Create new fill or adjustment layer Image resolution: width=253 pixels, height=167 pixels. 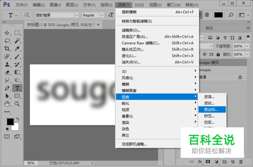pyautogui.click(x=216, y=162)
